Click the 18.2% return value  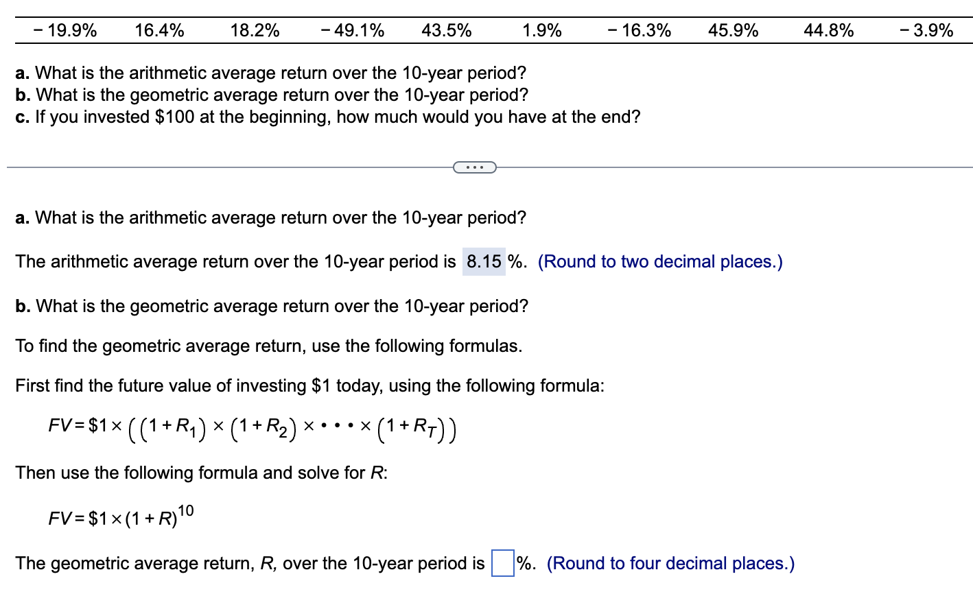pos(255,30)
